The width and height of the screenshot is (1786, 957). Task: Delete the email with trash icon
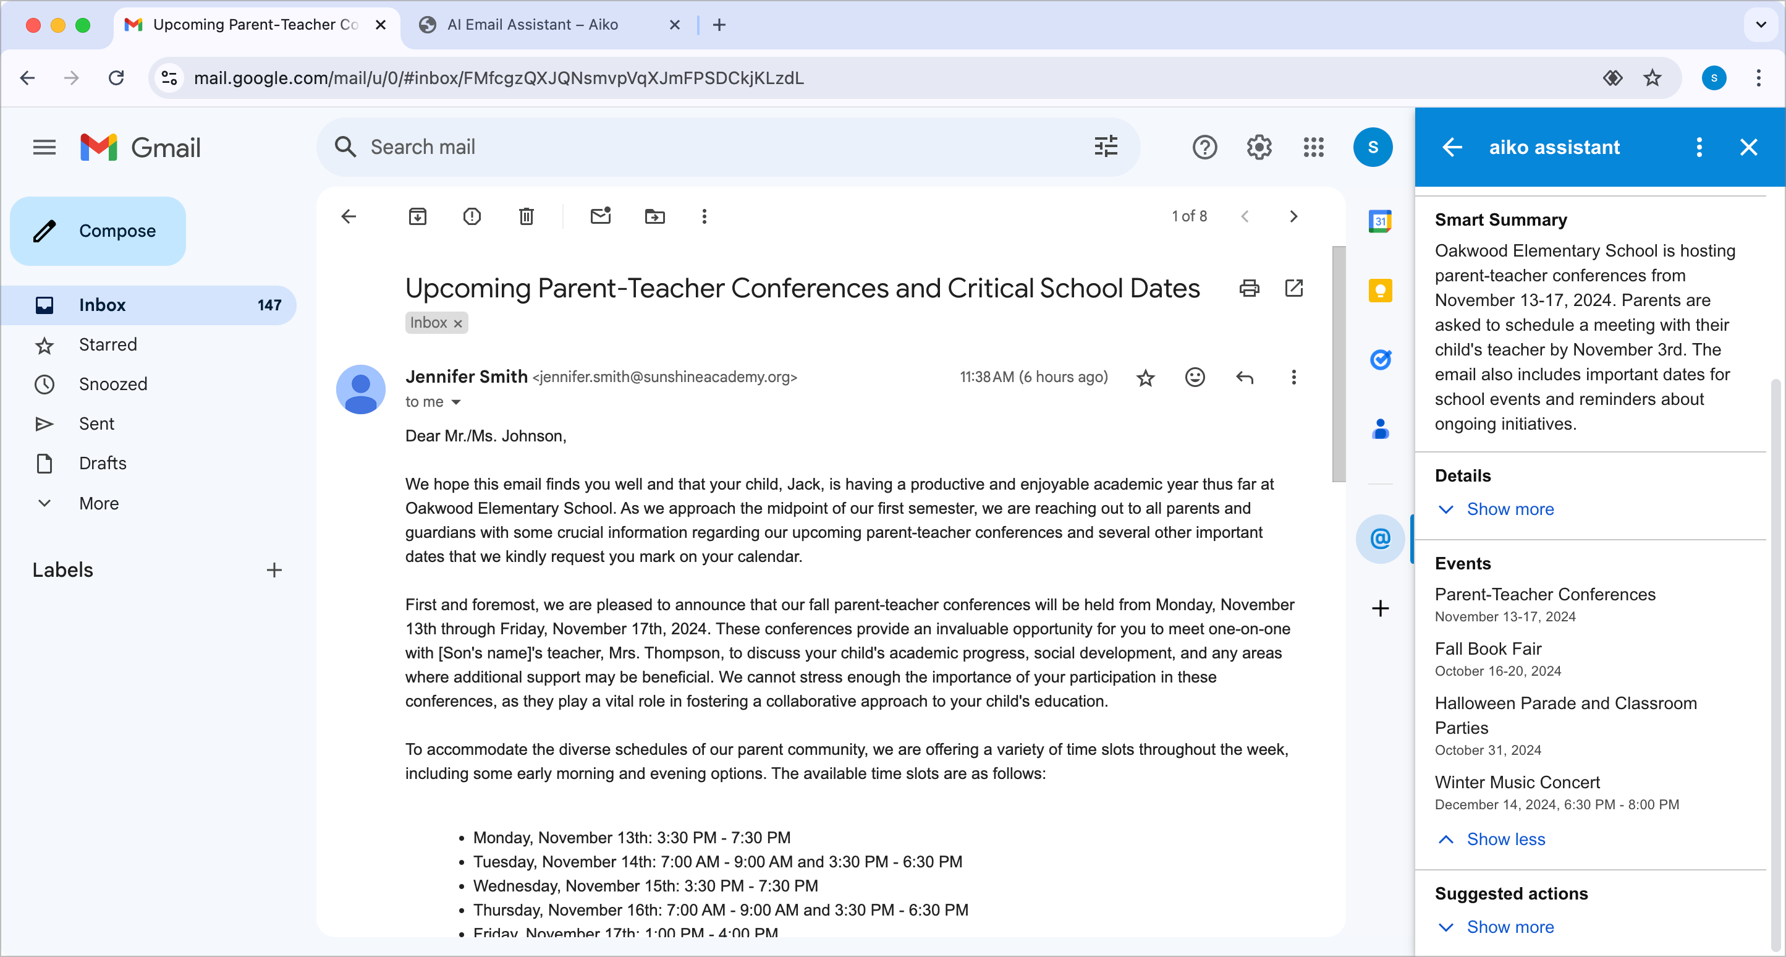tap(527, 216)
